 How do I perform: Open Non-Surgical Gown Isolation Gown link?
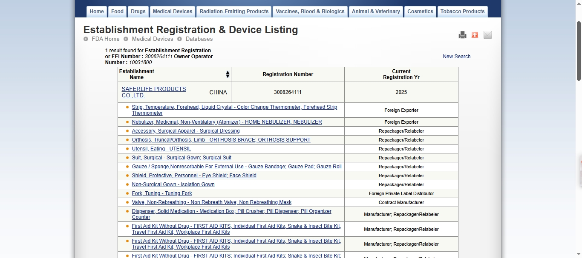click(x=173, y=184)
